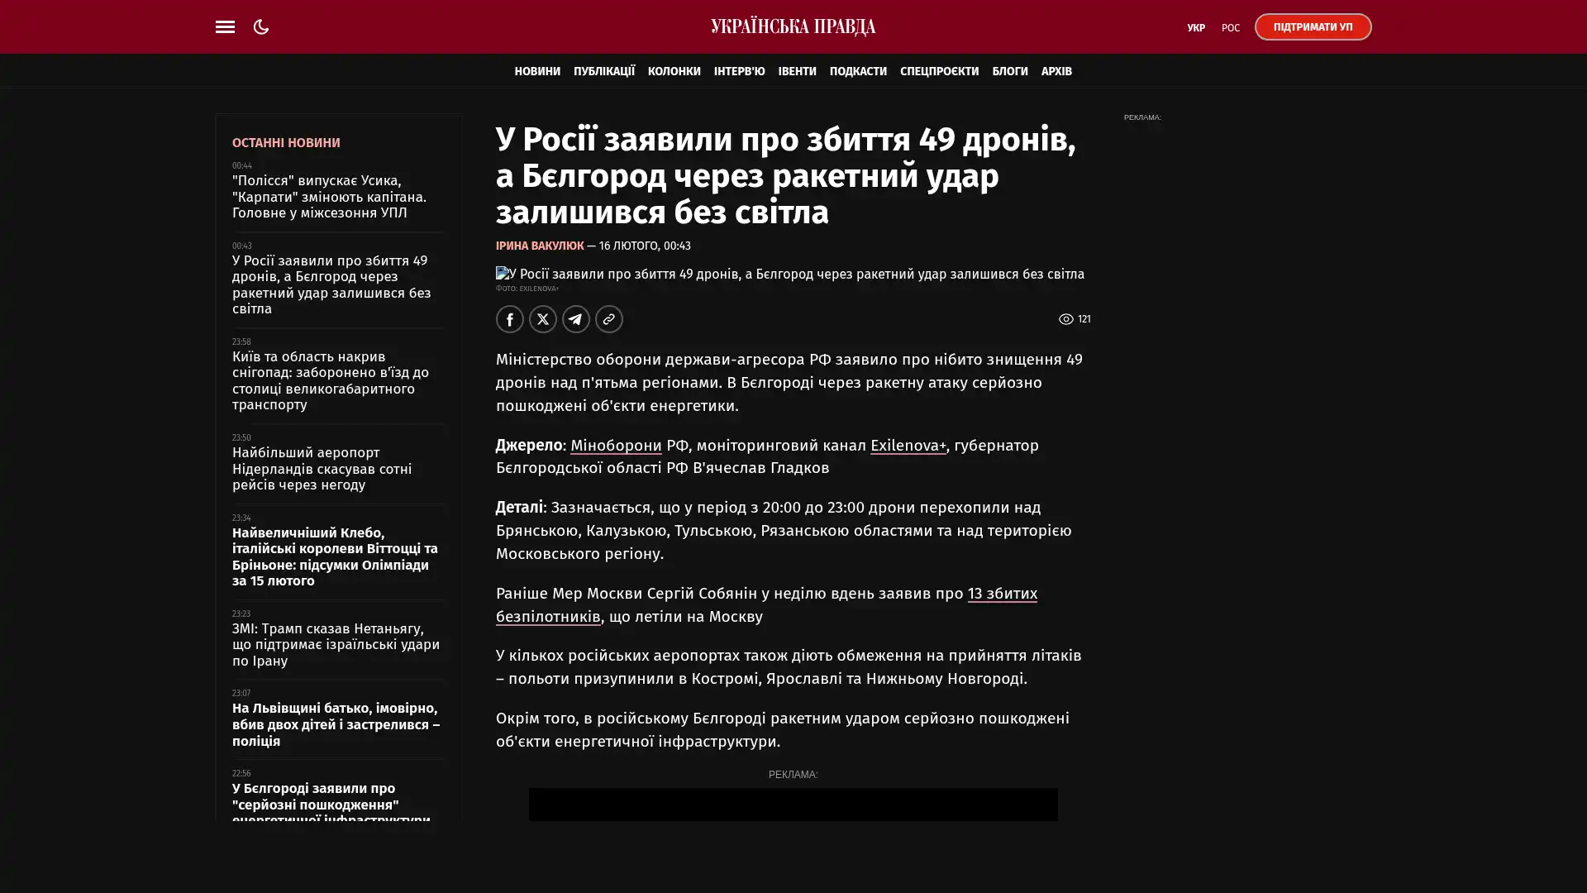Open the НОВИНИ section
The height and width of the screenshot is (893, 1587).
pos(537,71)
